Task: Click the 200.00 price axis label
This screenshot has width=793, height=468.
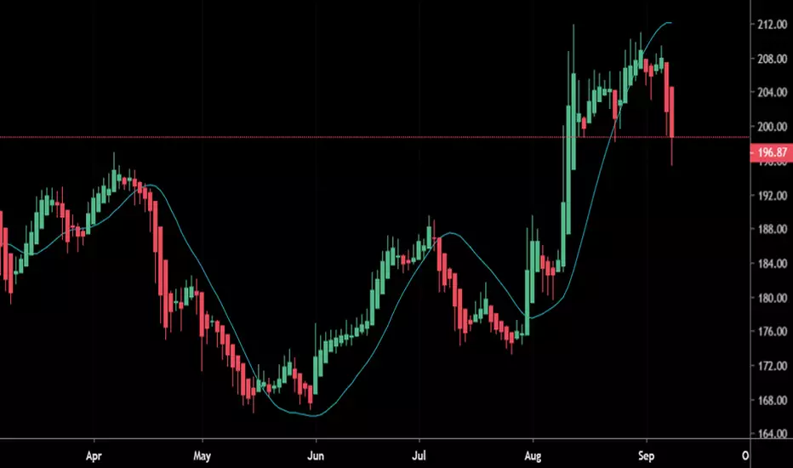Action: [773, 127]
